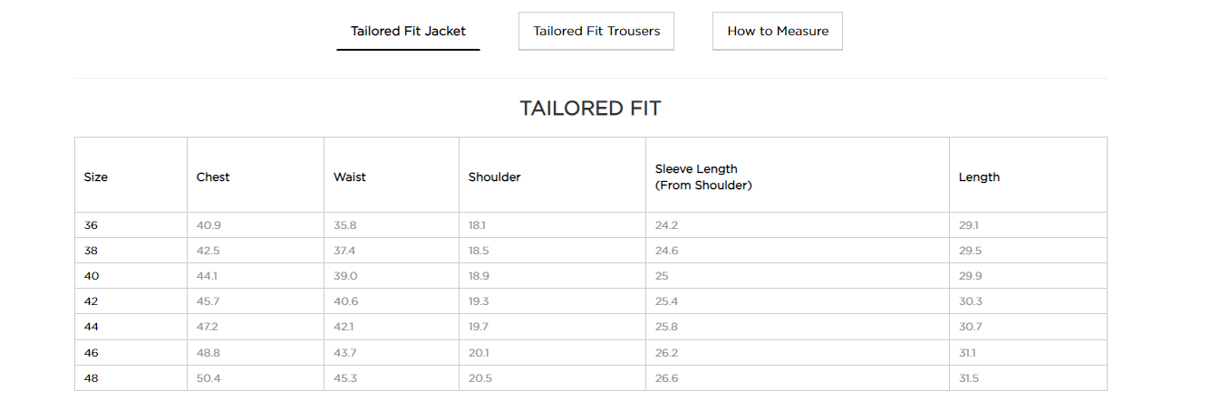Select the Waist column header
The width and height of the screenshot is (1230, 419).
tap(350, 177)
